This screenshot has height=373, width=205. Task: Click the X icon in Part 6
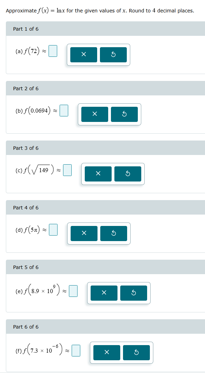coord(106,353)
